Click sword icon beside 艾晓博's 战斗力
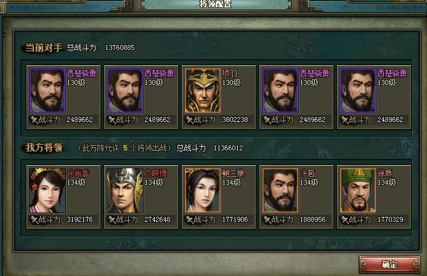The width and height of the screenshot is (427, 276). (112, 220)
